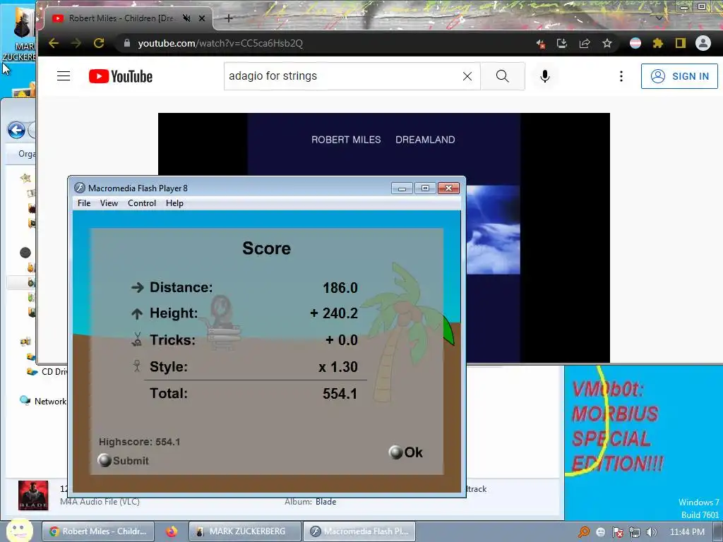Unmute tab via the tab's muted speaker icon
This screenshot has height=542, width=723.
coord(186,18)
